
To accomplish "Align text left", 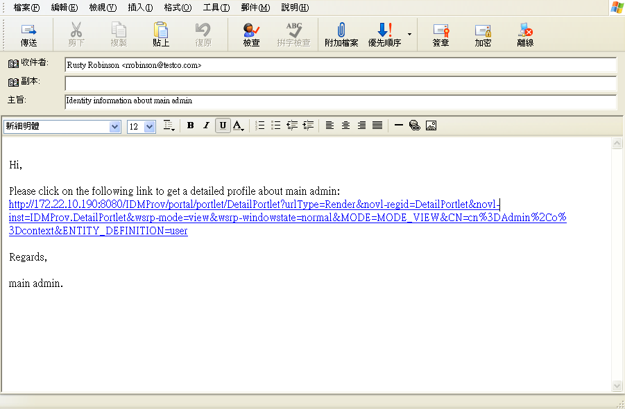I will pyautogui.click(x=329, y=125).
